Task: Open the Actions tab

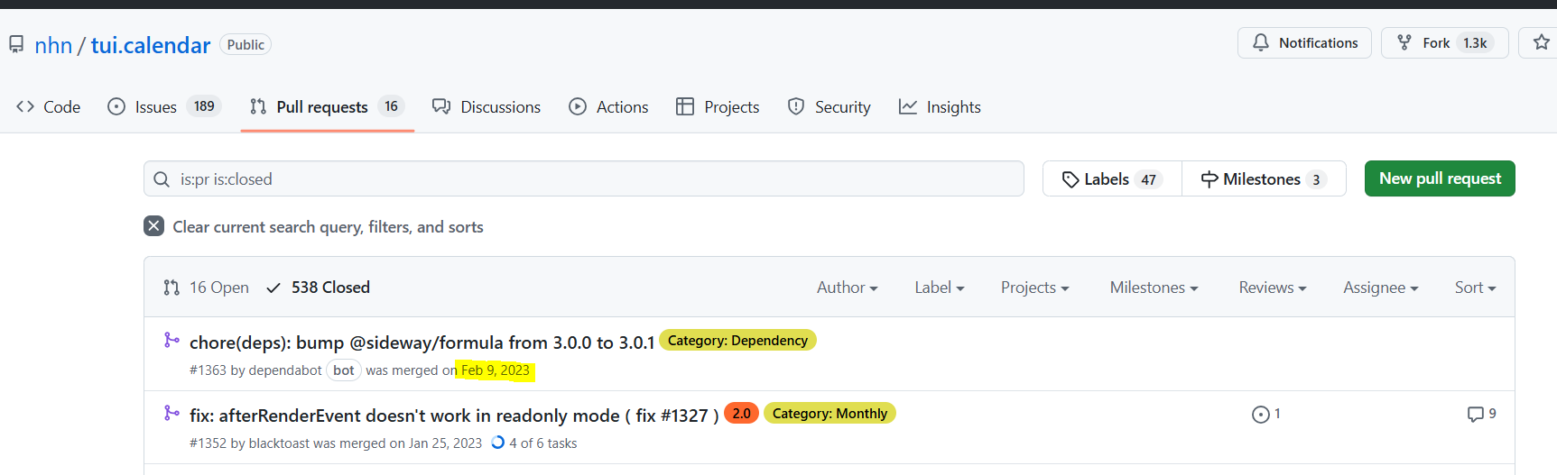Action: click(608, 106)
